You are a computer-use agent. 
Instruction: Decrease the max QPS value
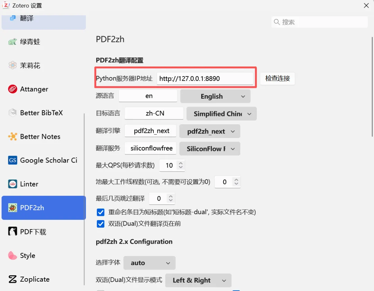click(x=181, y=167)
